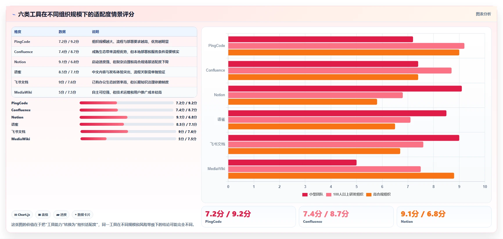503x239 pixels.
Task: Click PingCode's orange 高合规组织 bar
Action: pos(344,52)
